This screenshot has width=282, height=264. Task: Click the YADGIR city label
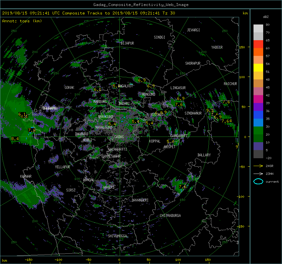pyautogui.click(x=217, y=47)
